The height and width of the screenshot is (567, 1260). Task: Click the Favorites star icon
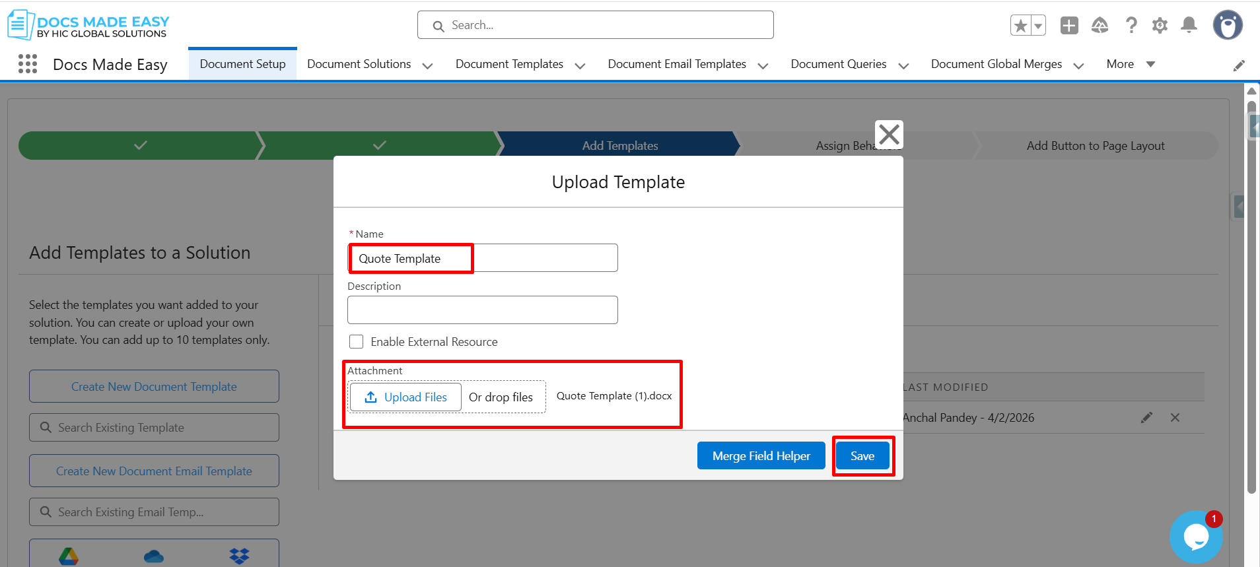pyautogui.click(x=1021, y=26)
